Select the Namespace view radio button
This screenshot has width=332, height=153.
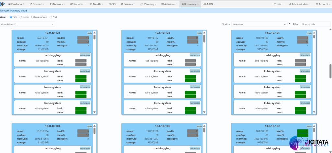point(32,17)
